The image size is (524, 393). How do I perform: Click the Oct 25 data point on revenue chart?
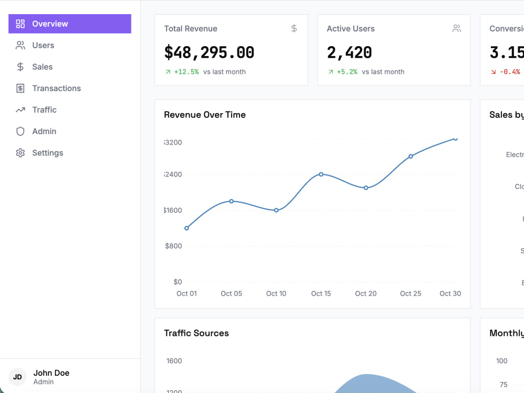pyautogui.click(x=410, y=156)
